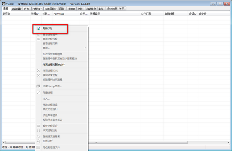Click the status bar text 进程： 0, 隐藏进程： 0

coord(15,147)
